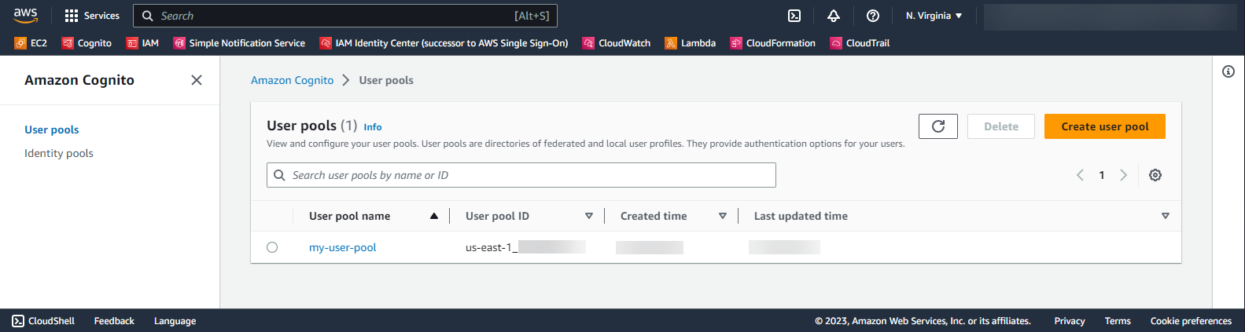
Task: Select User pools in sidebar
Action: point(52,130)
